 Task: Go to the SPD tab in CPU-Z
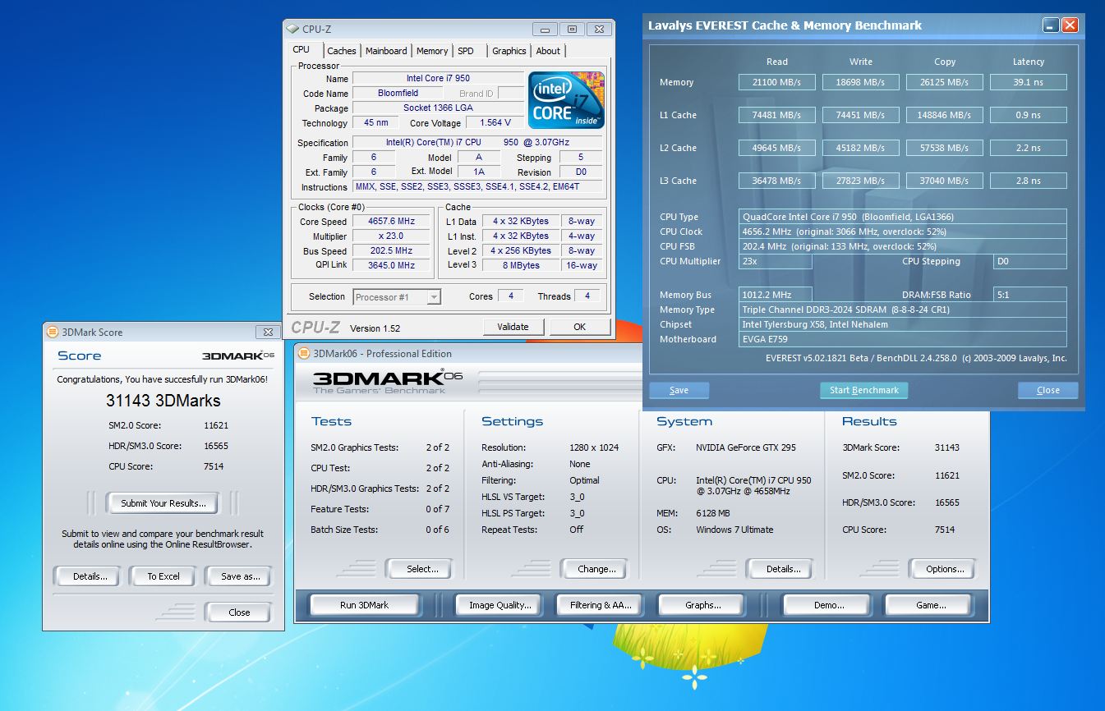coord(466,51)
